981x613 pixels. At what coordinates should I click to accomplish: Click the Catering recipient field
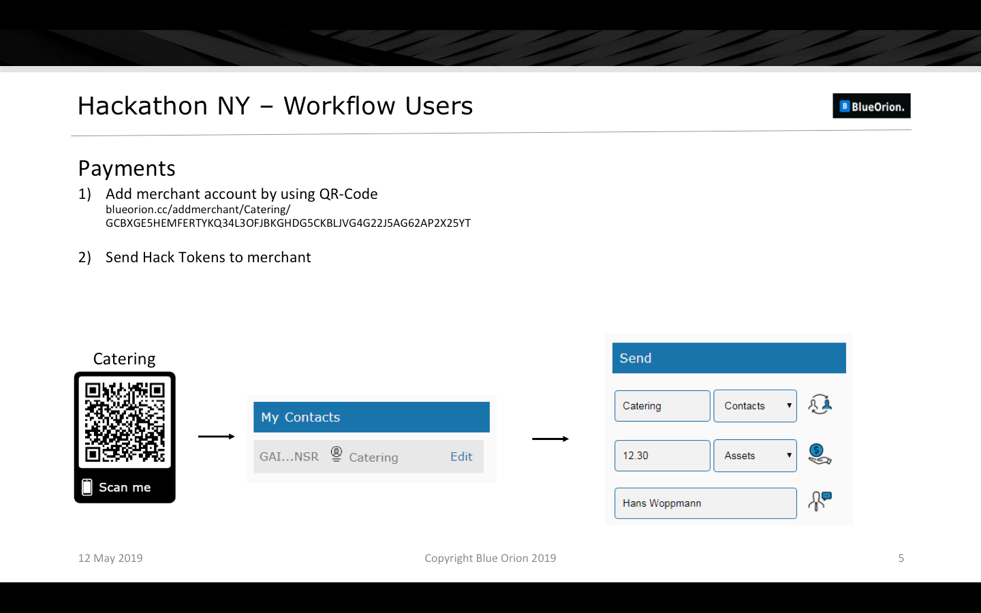click(x=662, y=406)
